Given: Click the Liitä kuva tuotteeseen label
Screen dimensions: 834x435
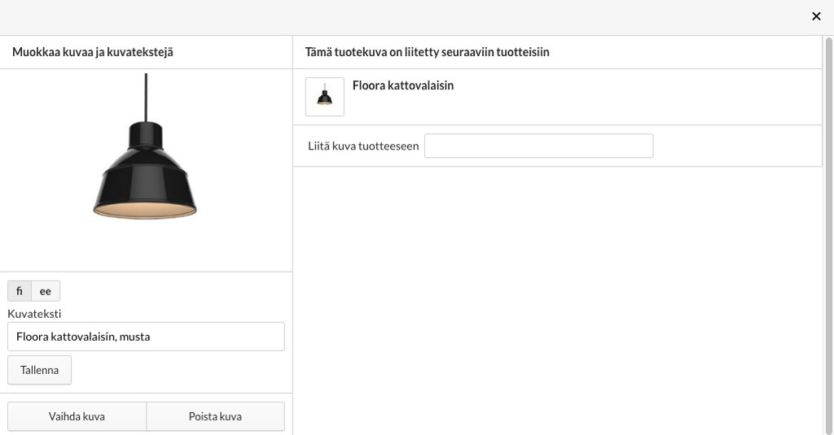Looking at the screenshot, I should tap(363, 146).
